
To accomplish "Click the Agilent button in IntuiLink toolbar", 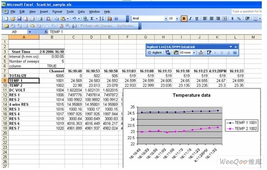I will [155, 52].
